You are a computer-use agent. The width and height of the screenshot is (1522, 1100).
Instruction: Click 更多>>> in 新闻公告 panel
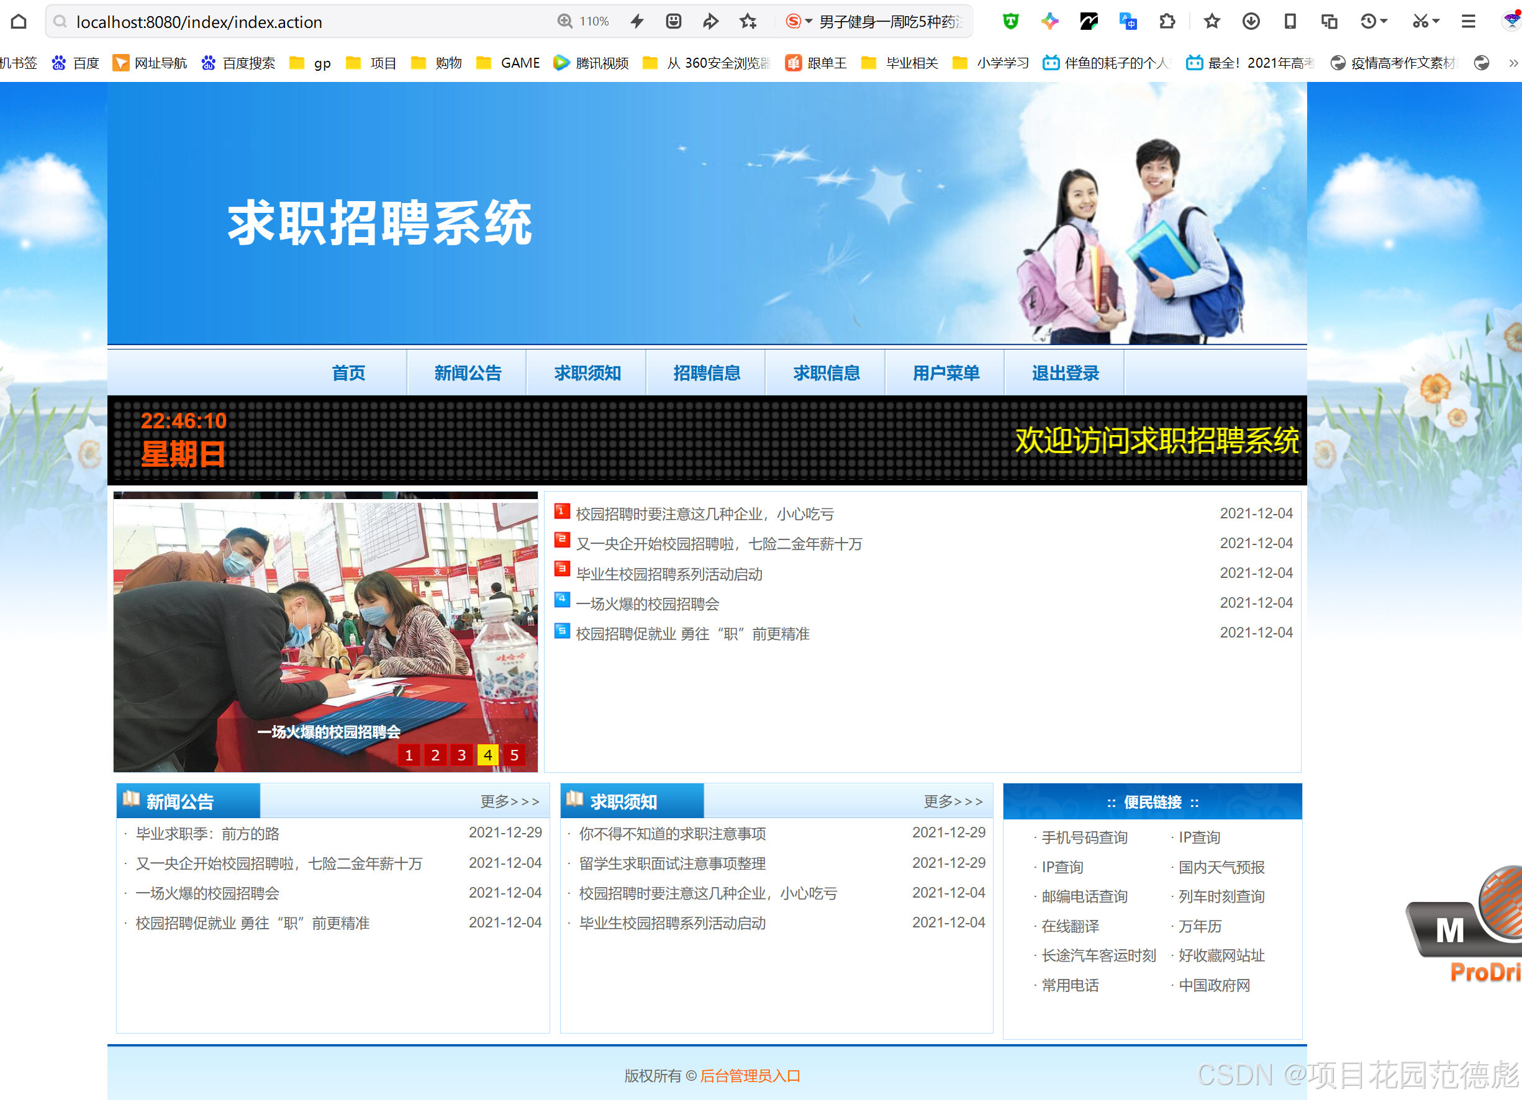click(509, 801)
